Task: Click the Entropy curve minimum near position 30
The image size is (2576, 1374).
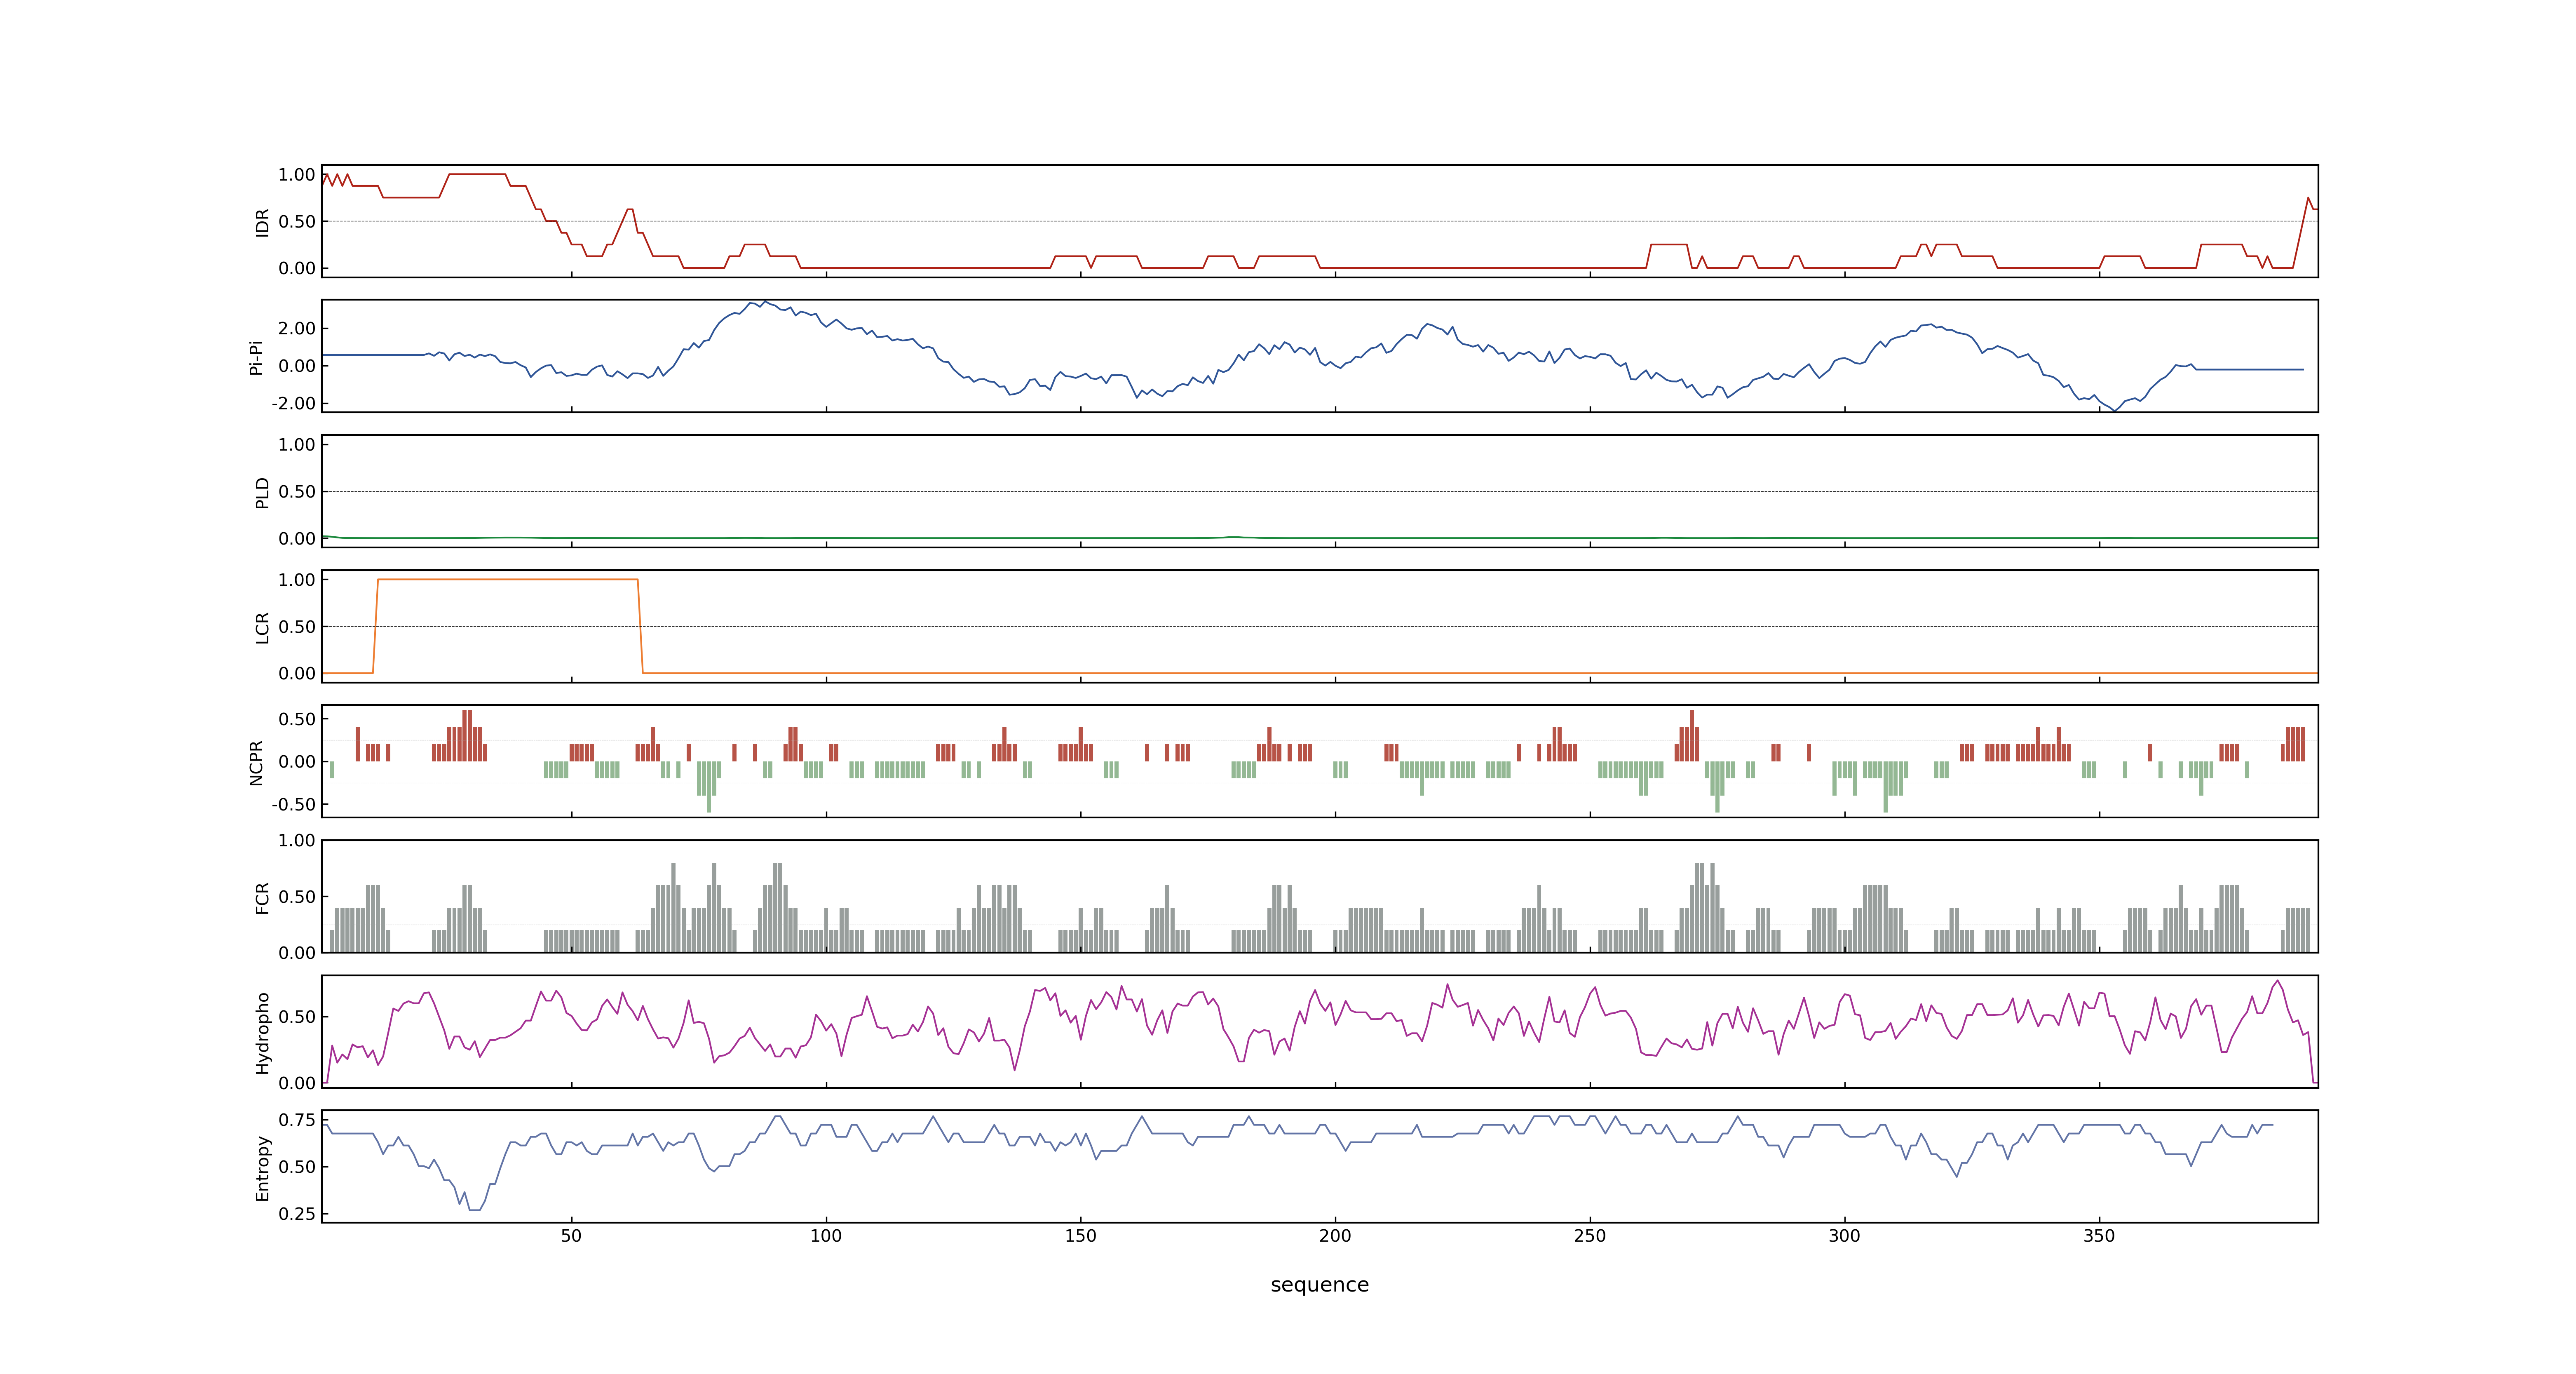Action: click(x=474, y=1209)
